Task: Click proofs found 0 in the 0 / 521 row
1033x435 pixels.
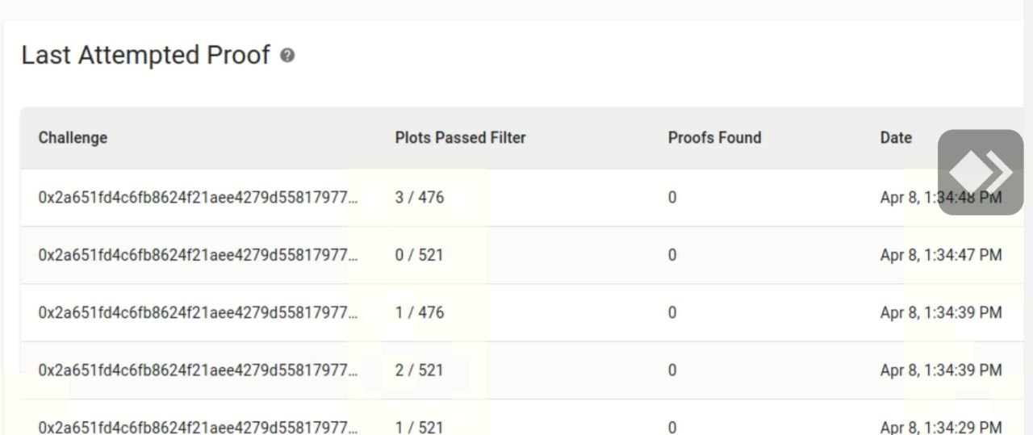Action: [672, 255]
